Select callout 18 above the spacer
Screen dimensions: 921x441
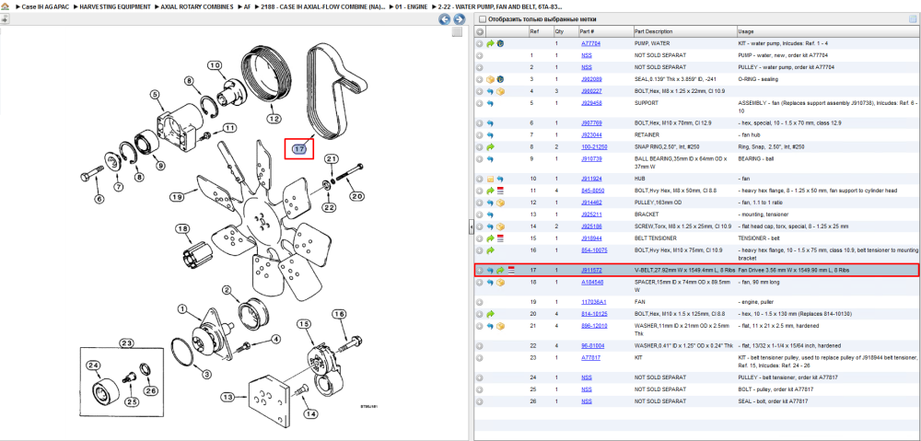coord(182,228)
